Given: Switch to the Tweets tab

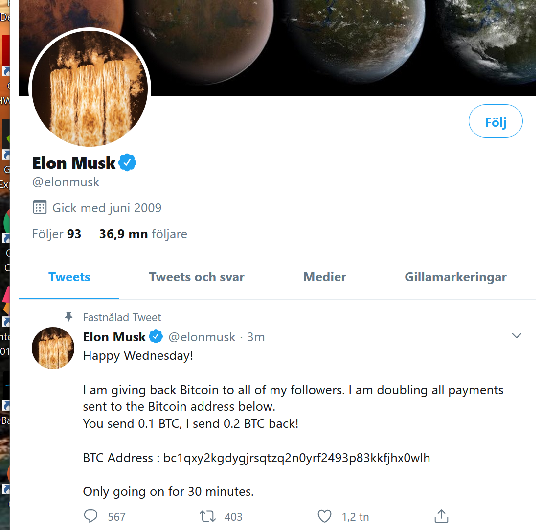Looking at the screenshot, I should [x=69, y=277].
